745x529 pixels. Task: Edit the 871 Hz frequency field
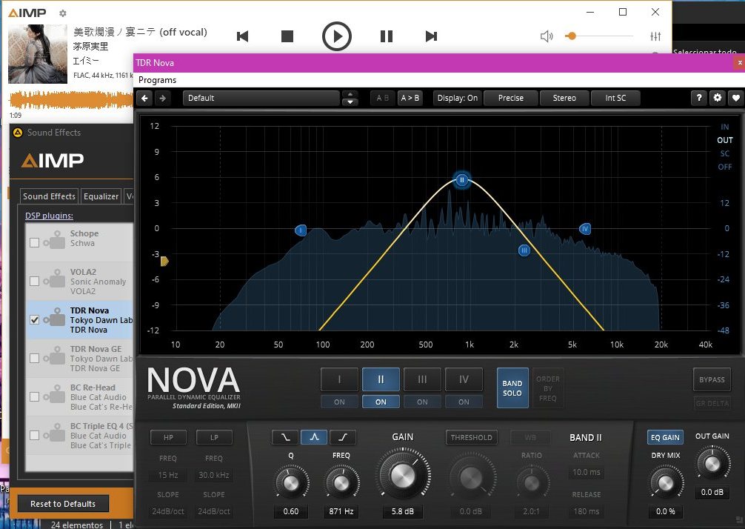tap(341, 511)
